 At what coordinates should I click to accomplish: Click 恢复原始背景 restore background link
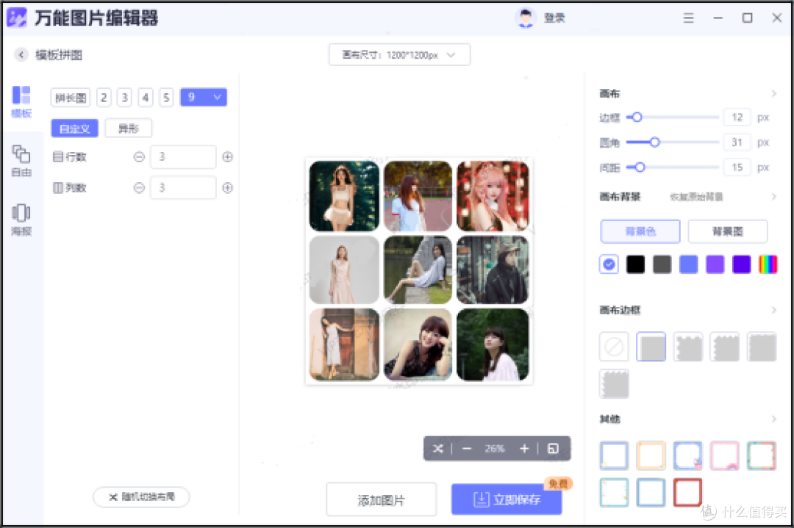pos(696,196)
